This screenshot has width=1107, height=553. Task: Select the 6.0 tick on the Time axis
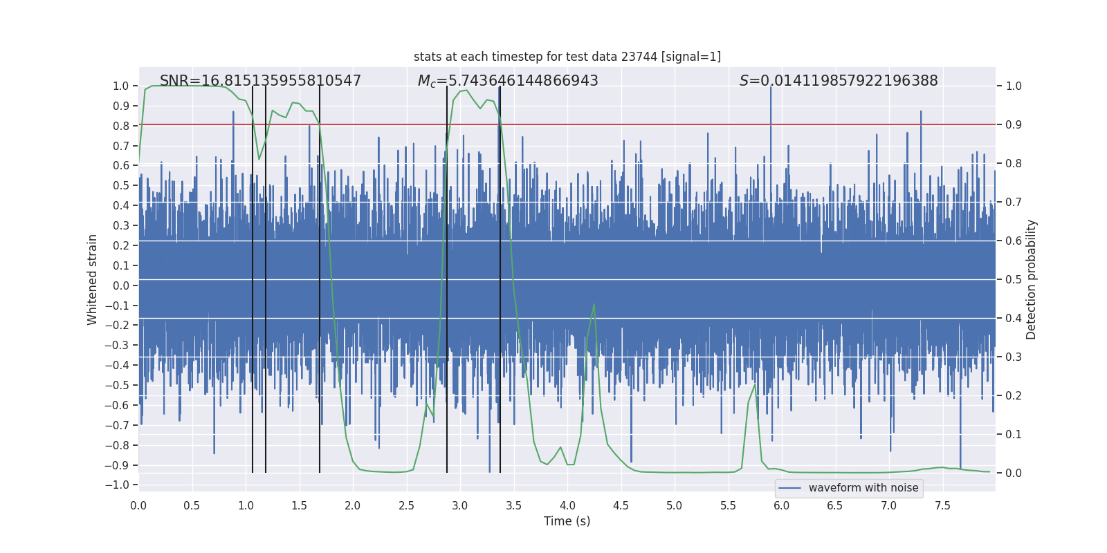782,505
